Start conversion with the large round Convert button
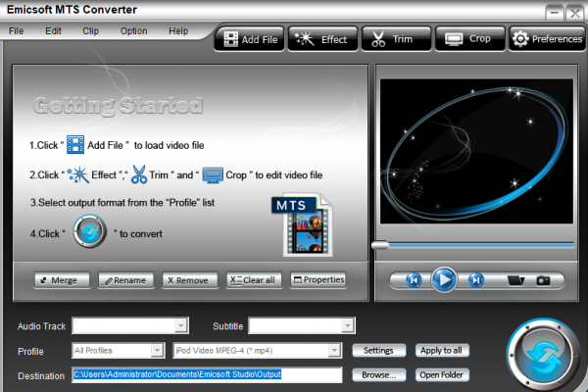The image size is (588, 392). [x=543, y=355]
